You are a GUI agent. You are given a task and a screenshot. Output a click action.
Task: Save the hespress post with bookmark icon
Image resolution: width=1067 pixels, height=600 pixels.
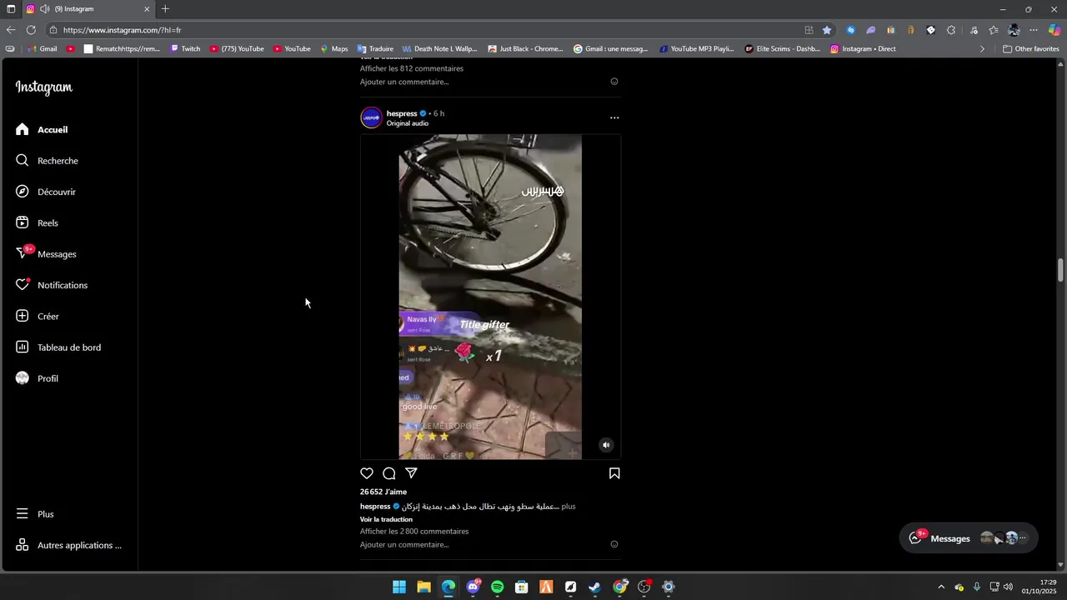click(614, 473)
